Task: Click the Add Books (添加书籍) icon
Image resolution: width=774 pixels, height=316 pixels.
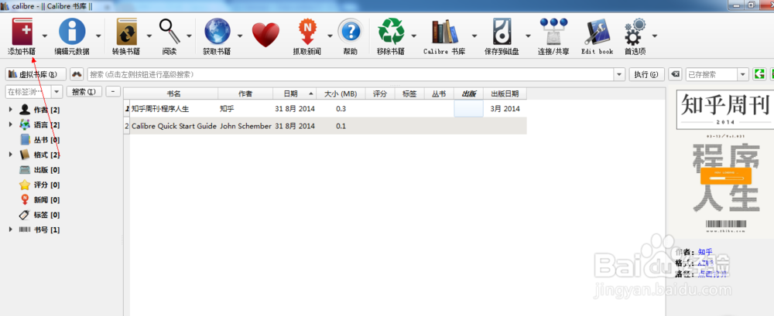Action: pos(22,32)
